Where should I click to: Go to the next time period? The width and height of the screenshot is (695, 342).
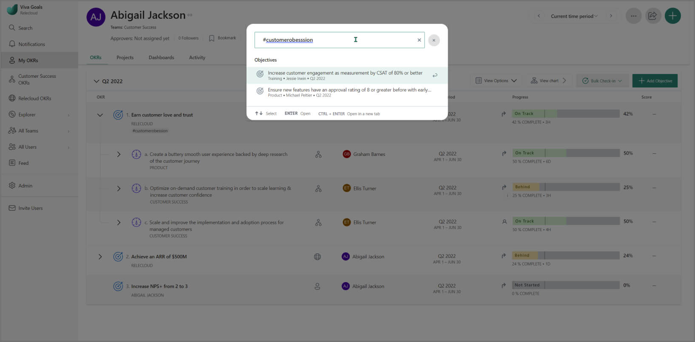611,16
